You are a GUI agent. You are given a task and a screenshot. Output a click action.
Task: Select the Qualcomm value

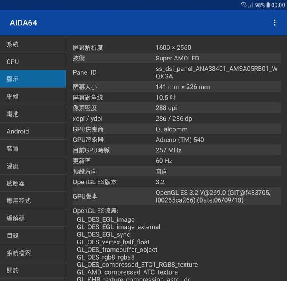(171, 129)
